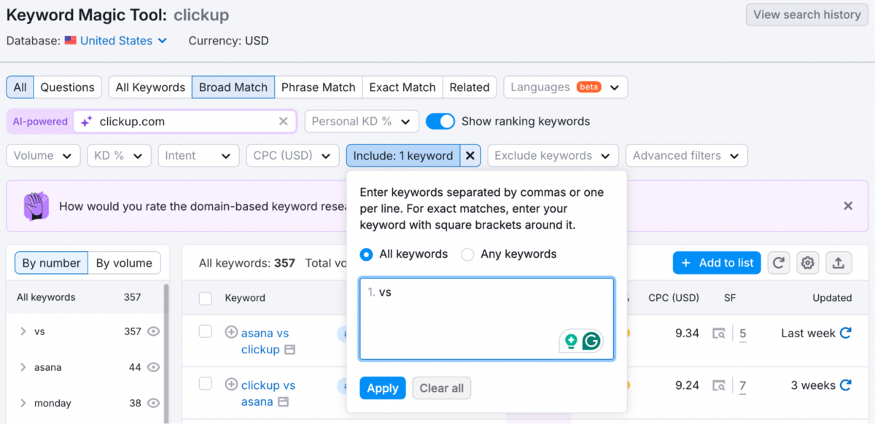Click the waving hand feedback icon
The image size is (875, 424).
pyautogui.click(x=36, y=206)
